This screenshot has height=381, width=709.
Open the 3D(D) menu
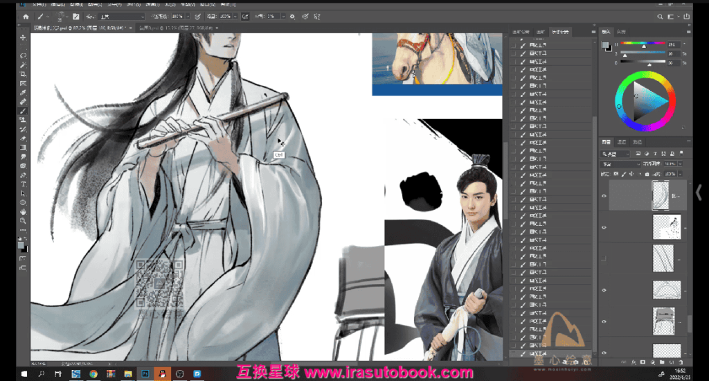point(170,5)
